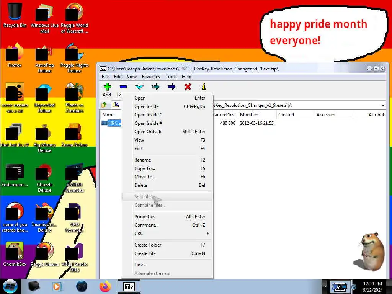Choose Create File from context menu
Image resolution: width=392 pixels, height=294 pixels.
coord(167,253)
